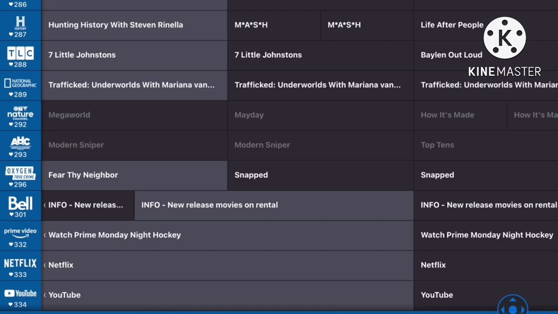Toggle the favorite heart beside 296

tap(11, 184)
